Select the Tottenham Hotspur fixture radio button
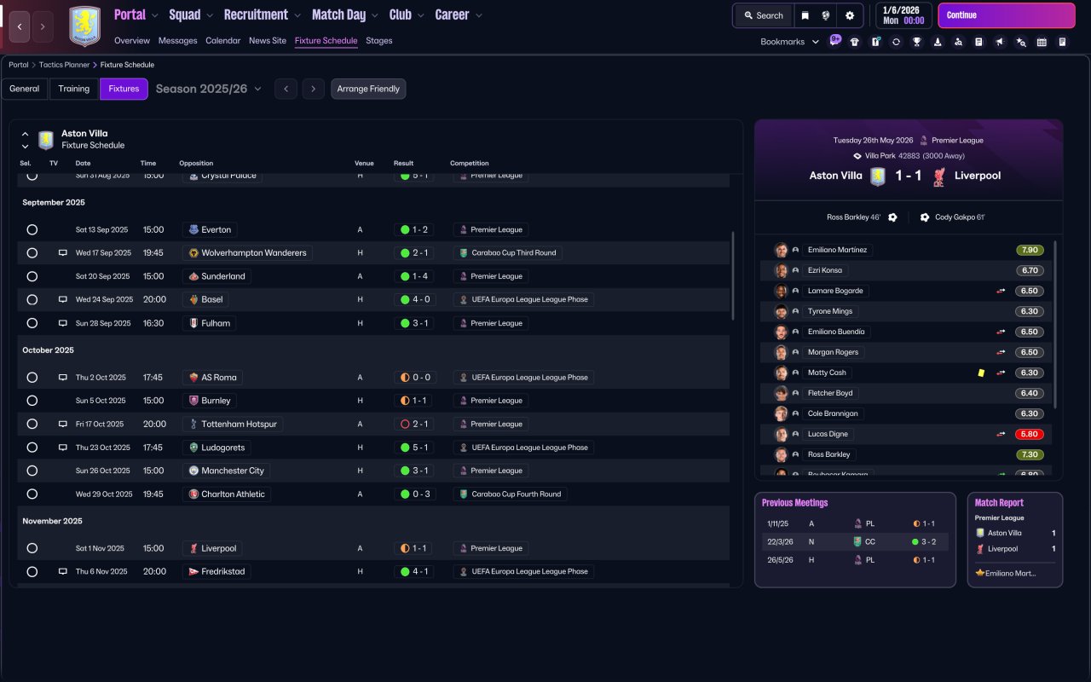Viewport: 1091px width, 682px height. click(x=32, y=425)
